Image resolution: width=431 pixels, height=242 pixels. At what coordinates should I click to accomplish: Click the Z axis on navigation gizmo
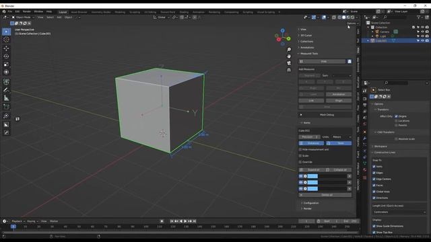click(x=283, y=30)
